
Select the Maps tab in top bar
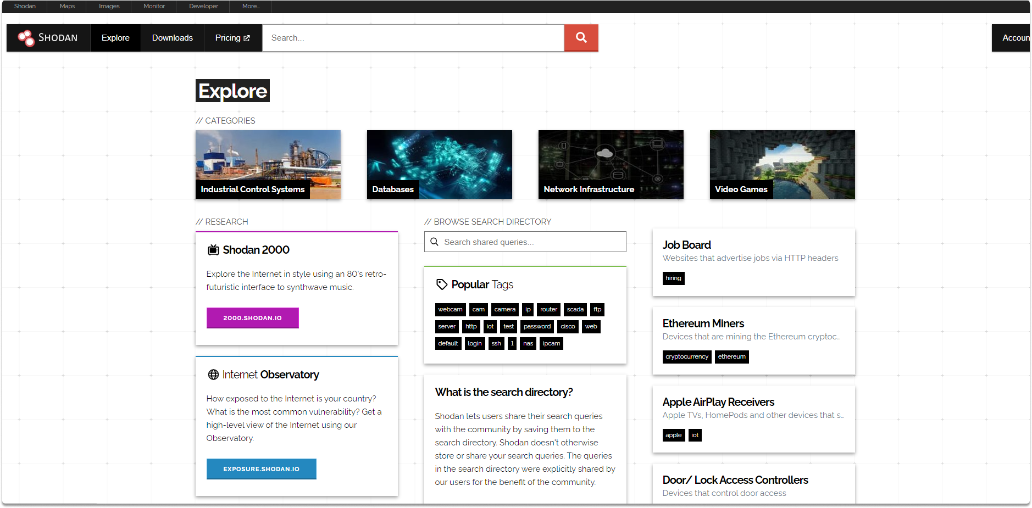(x=67, y=6)
